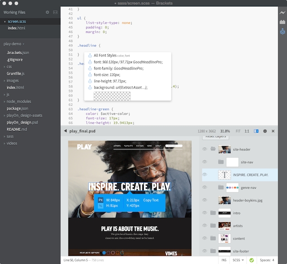Click the Live Preview lightning icon
Screen dimensions: 287x264
(282, 12)
